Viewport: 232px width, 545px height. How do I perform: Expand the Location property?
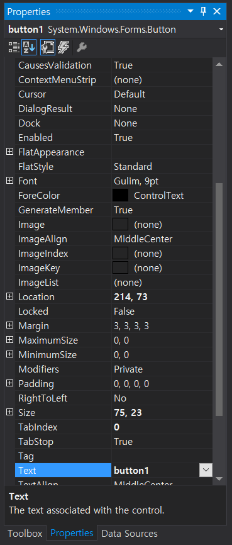[x=9, y=296]
